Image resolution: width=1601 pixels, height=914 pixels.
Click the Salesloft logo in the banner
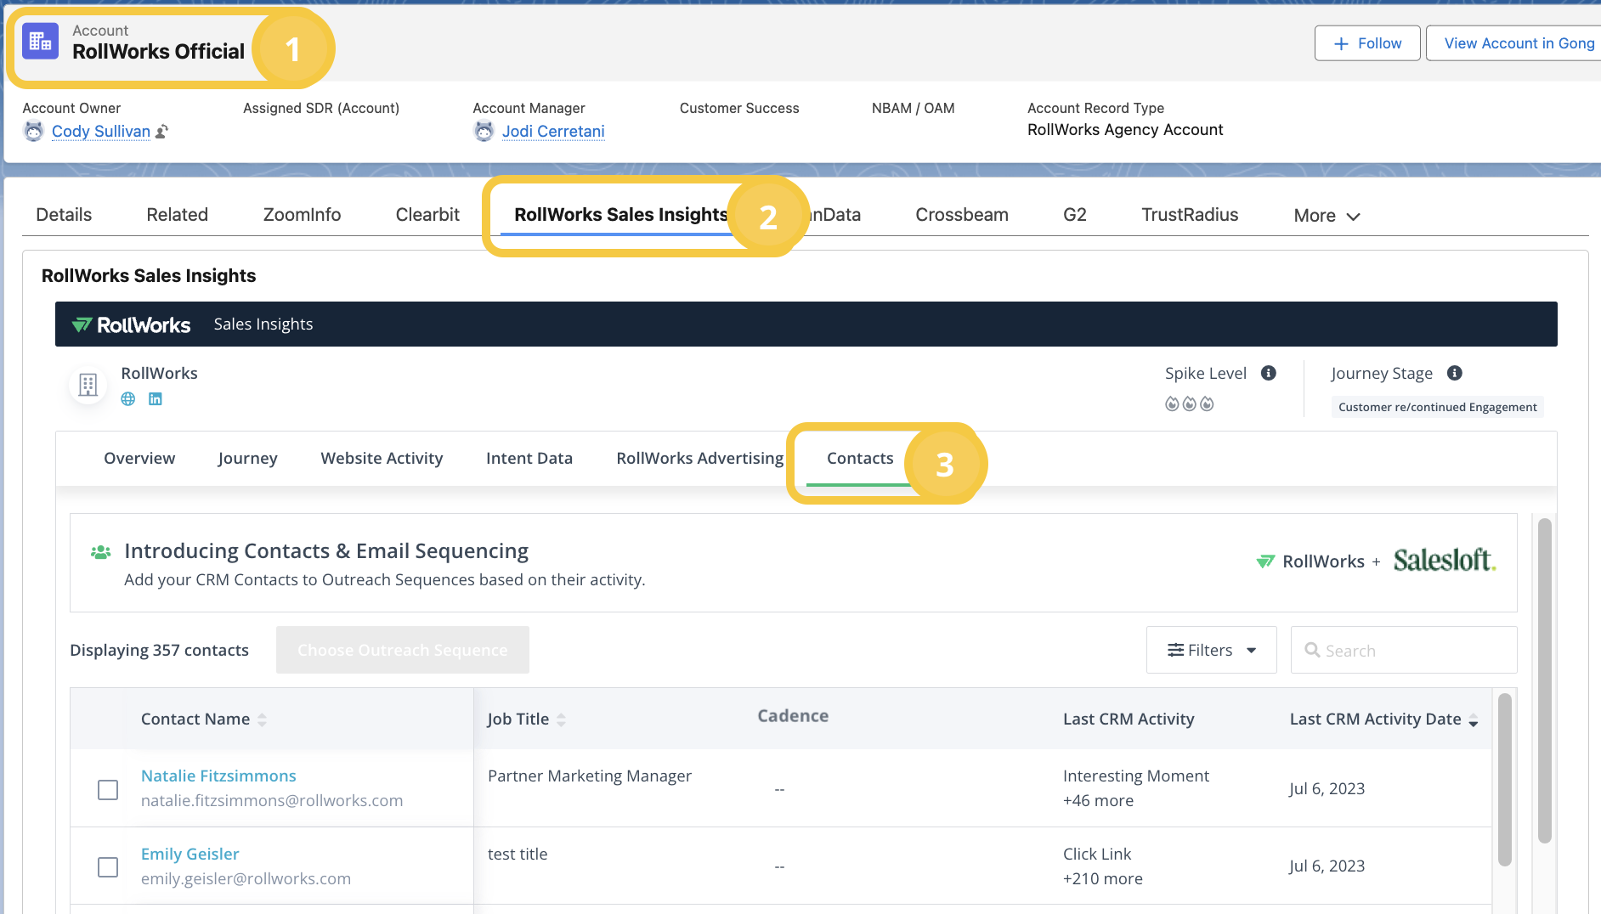coord(1444,561)
